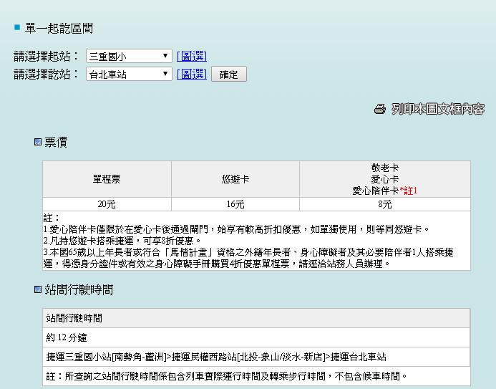
Task: Click the 站間行駛時間 table header row
Action: [x=256, y=318]
